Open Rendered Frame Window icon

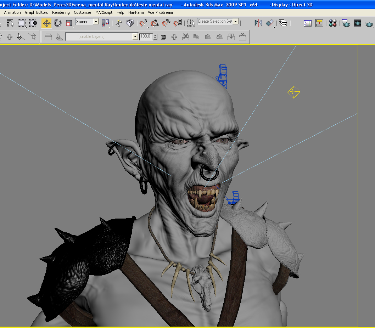point(358,23)
